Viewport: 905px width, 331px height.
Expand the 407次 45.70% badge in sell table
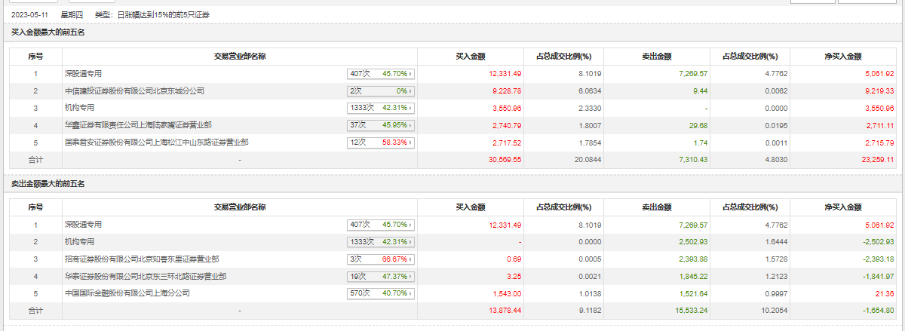coord(412,225)
